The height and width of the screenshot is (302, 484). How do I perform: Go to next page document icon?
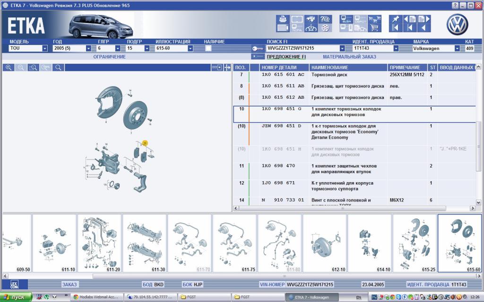point(424,19)
